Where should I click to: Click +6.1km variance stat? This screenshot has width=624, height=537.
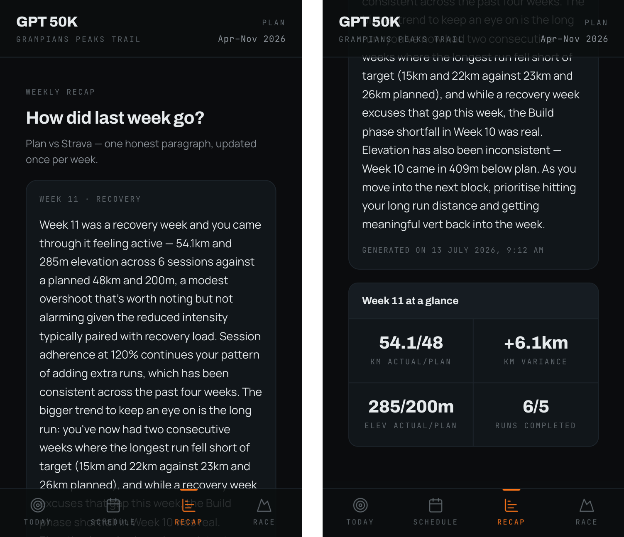(536, 343)
